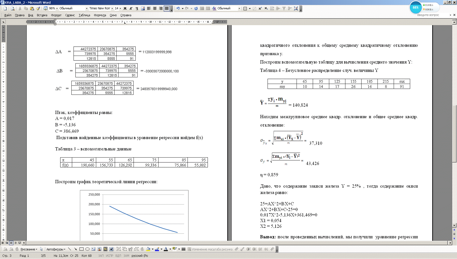Apply the red font color swatch
The width and height of the screenshot is (457, 259).
coord(166,249)
